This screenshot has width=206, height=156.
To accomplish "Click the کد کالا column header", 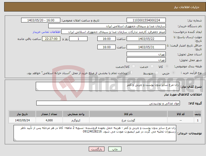I will 181,114.
